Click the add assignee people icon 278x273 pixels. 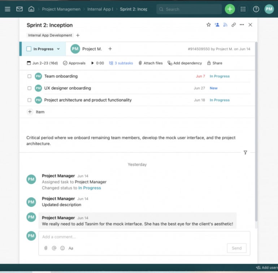(x=217, y=25)
